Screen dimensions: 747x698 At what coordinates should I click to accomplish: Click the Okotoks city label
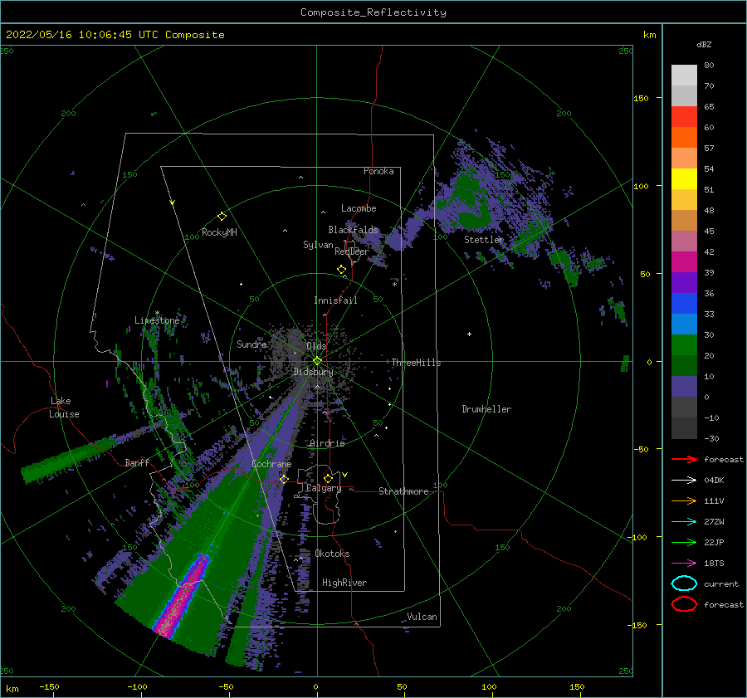pyautogui.click(x=332, y=554)
